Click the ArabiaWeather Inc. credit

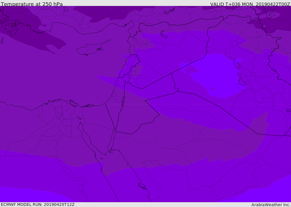(271, 205)
